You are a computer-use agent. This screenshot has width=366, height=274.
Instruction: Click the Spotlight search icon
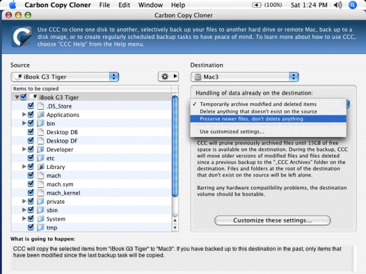pyautogui.click(x=352, y=5)
